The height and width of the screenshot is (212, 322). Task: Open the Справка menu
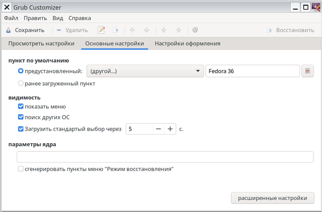click(x=79, y=18)
